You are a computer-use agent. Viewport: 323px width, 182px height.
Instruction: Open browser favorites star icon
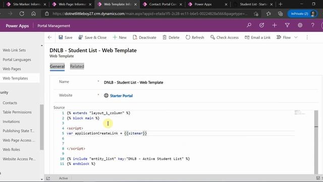(x=268, y=14)
